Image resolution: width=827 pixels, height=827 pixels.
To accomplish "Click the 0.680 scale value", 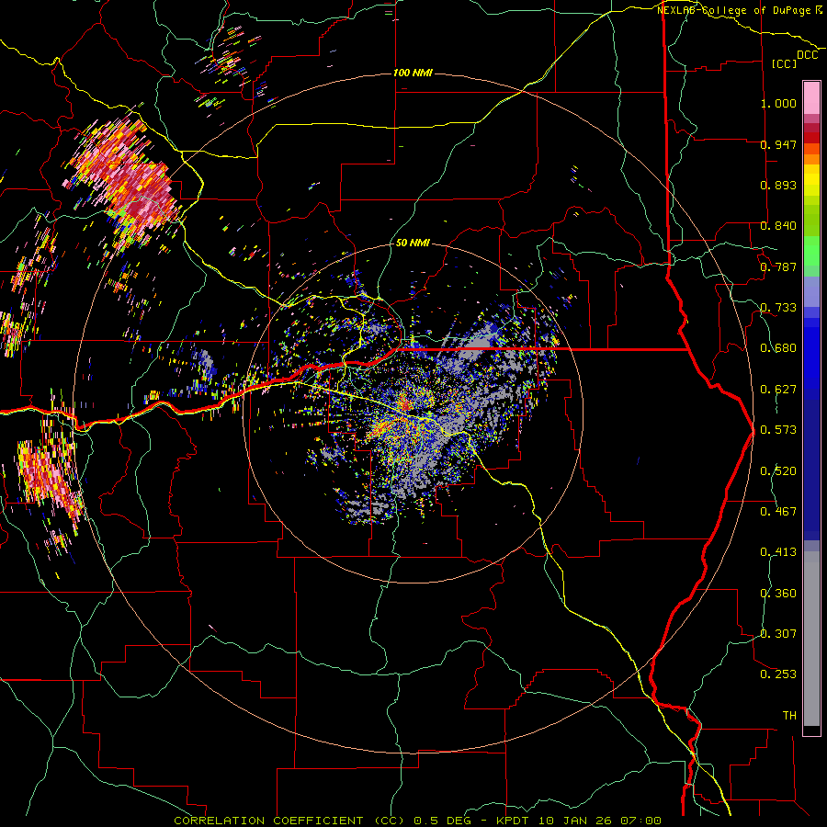I will point(778,348).
